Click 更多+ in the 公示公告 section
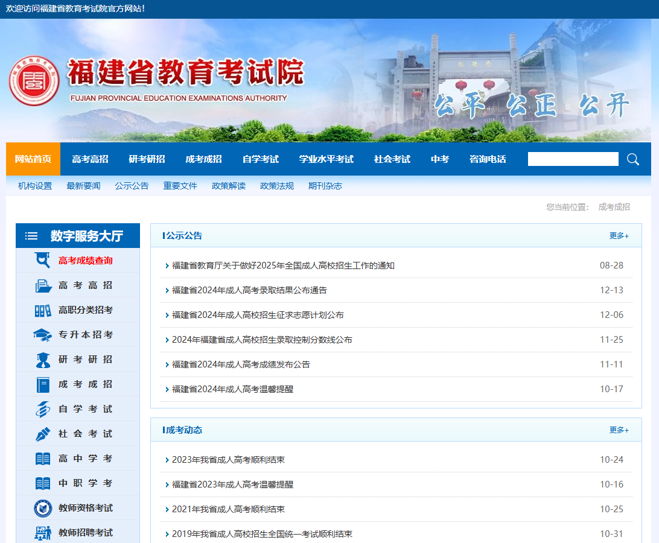The image size is (659, 543). [619, 236]
